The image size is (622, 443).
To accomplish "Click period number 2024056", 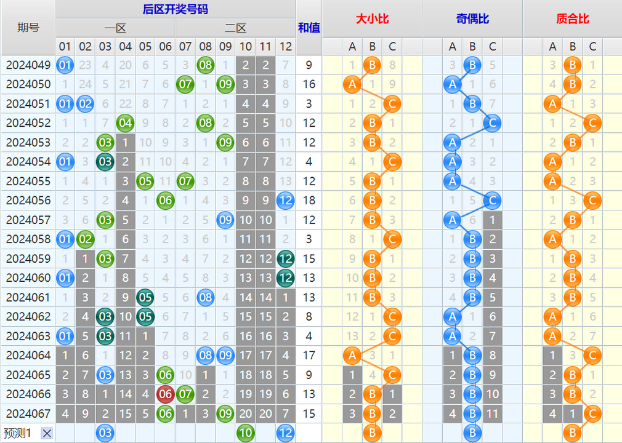I will tap(28, 201).
